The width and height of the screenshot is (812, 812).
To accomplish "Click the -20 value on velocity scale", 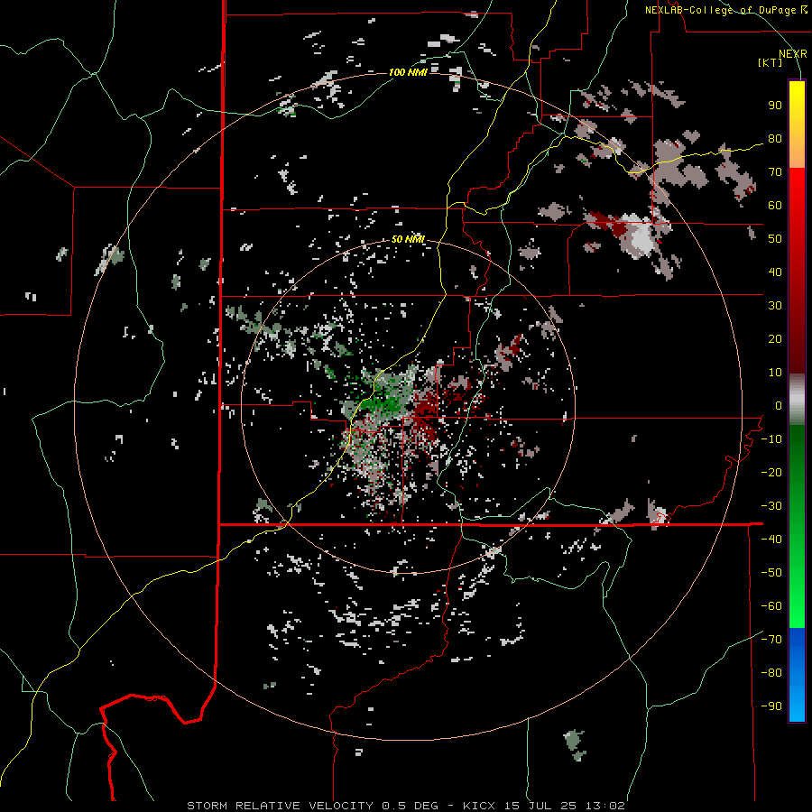I will click(x=771, y=473).
